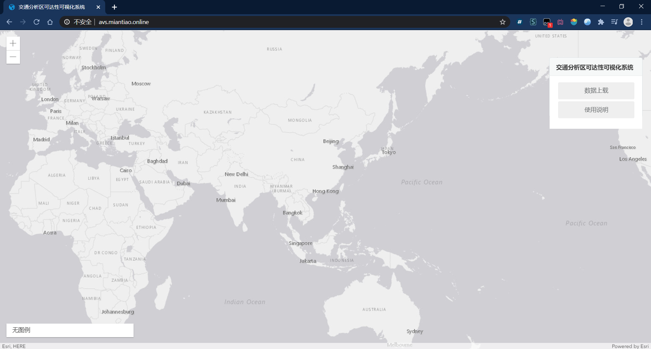The width and height of the screenshot is (651, 349).
Task: Click Mumbai label on the map
Action: click(x=226, y=200)
